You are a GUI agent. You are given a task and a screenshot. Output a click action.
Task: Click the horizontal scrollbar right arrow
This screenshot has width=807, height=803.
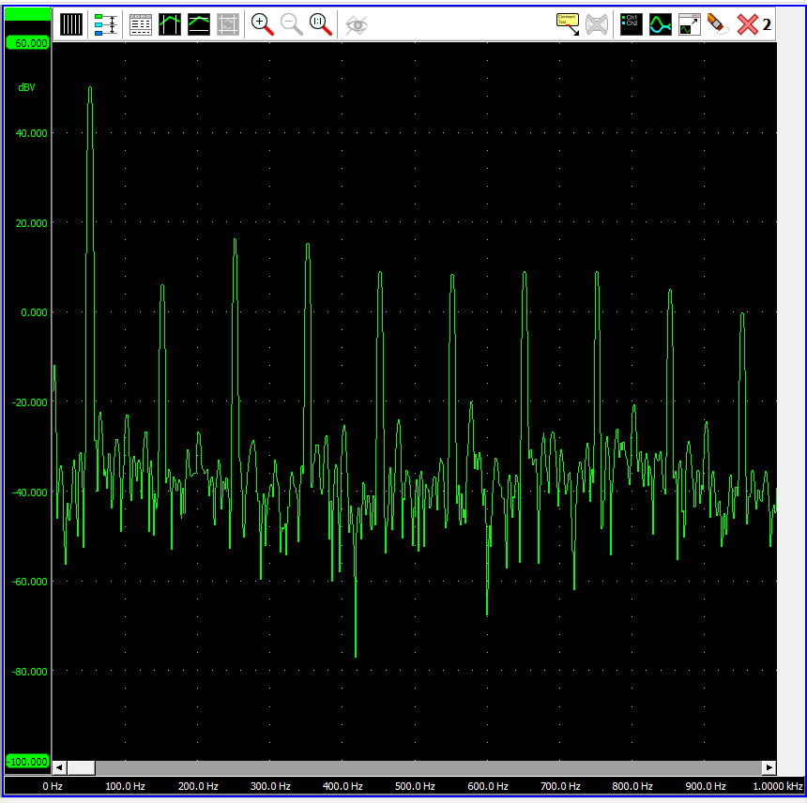pos(769,767)
